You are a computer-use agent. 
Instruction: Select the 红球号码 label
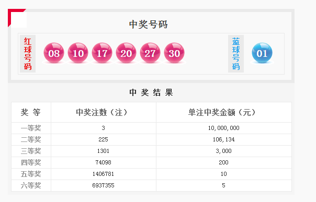pyautogui.click(x=28, y=54)
